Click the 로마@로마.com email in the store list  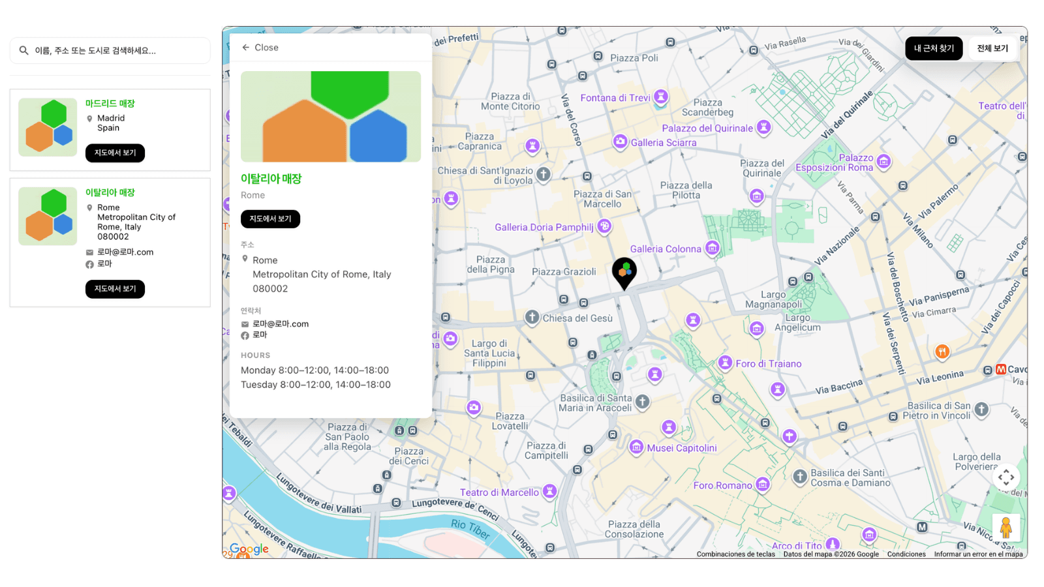tap(125, 252)
